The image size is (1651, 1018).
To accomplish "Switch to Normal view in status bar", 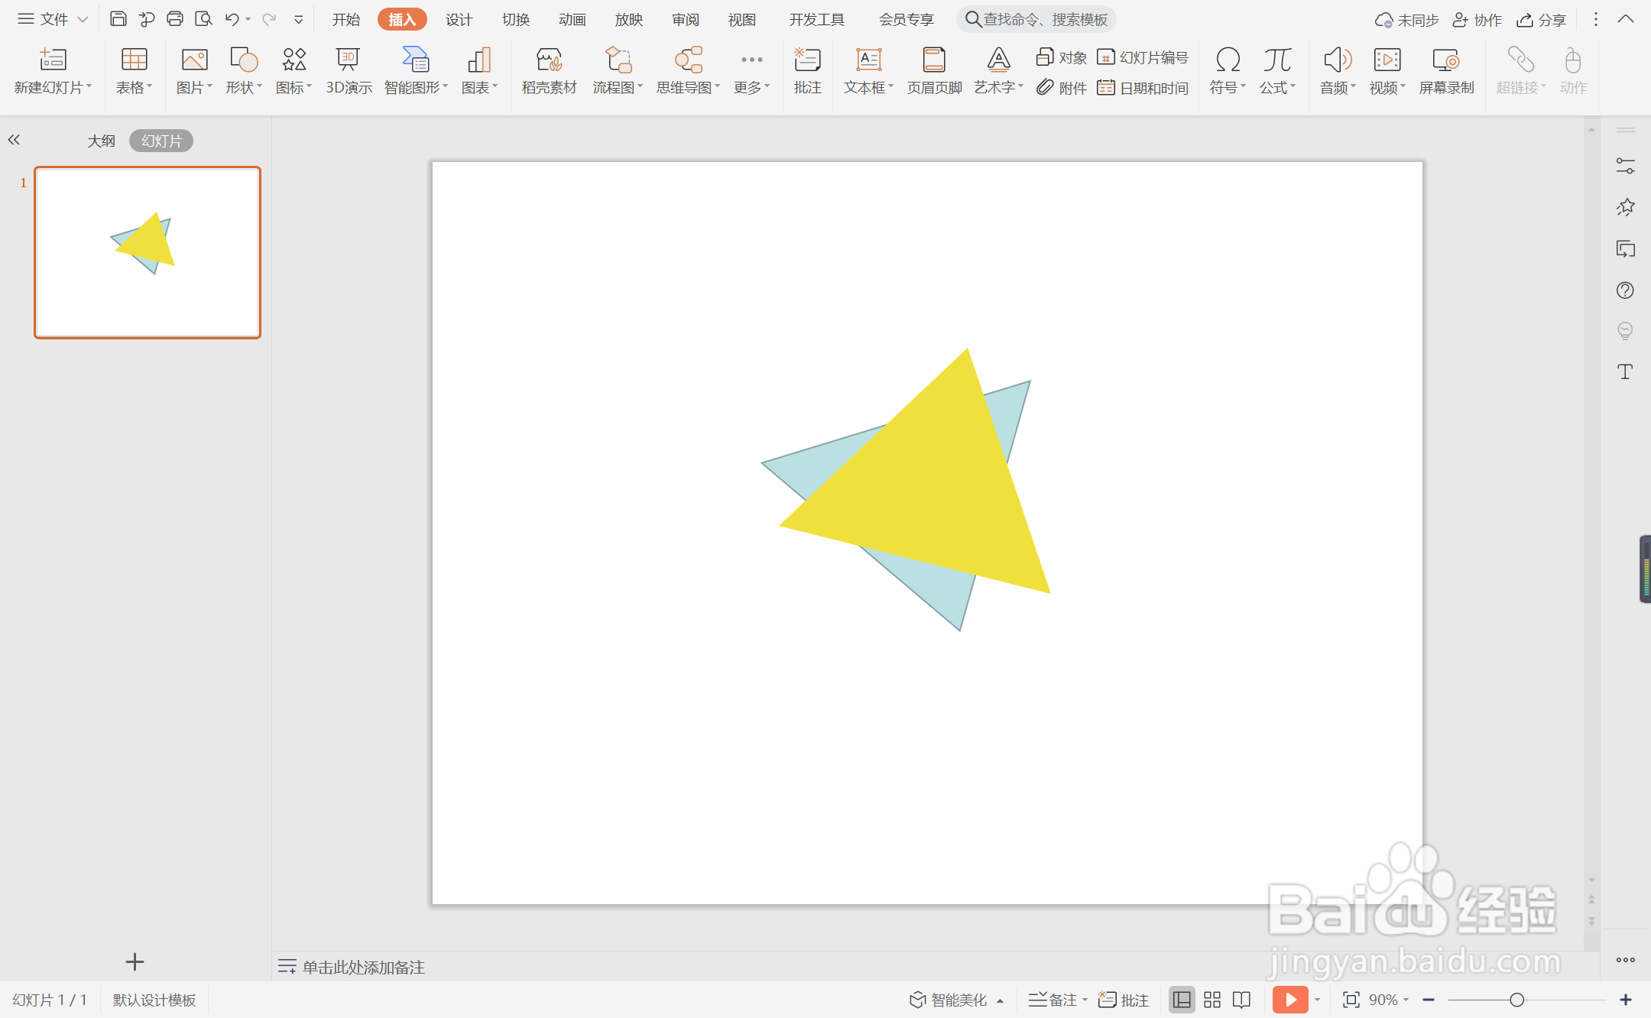I will [x=1182, y=1000].
